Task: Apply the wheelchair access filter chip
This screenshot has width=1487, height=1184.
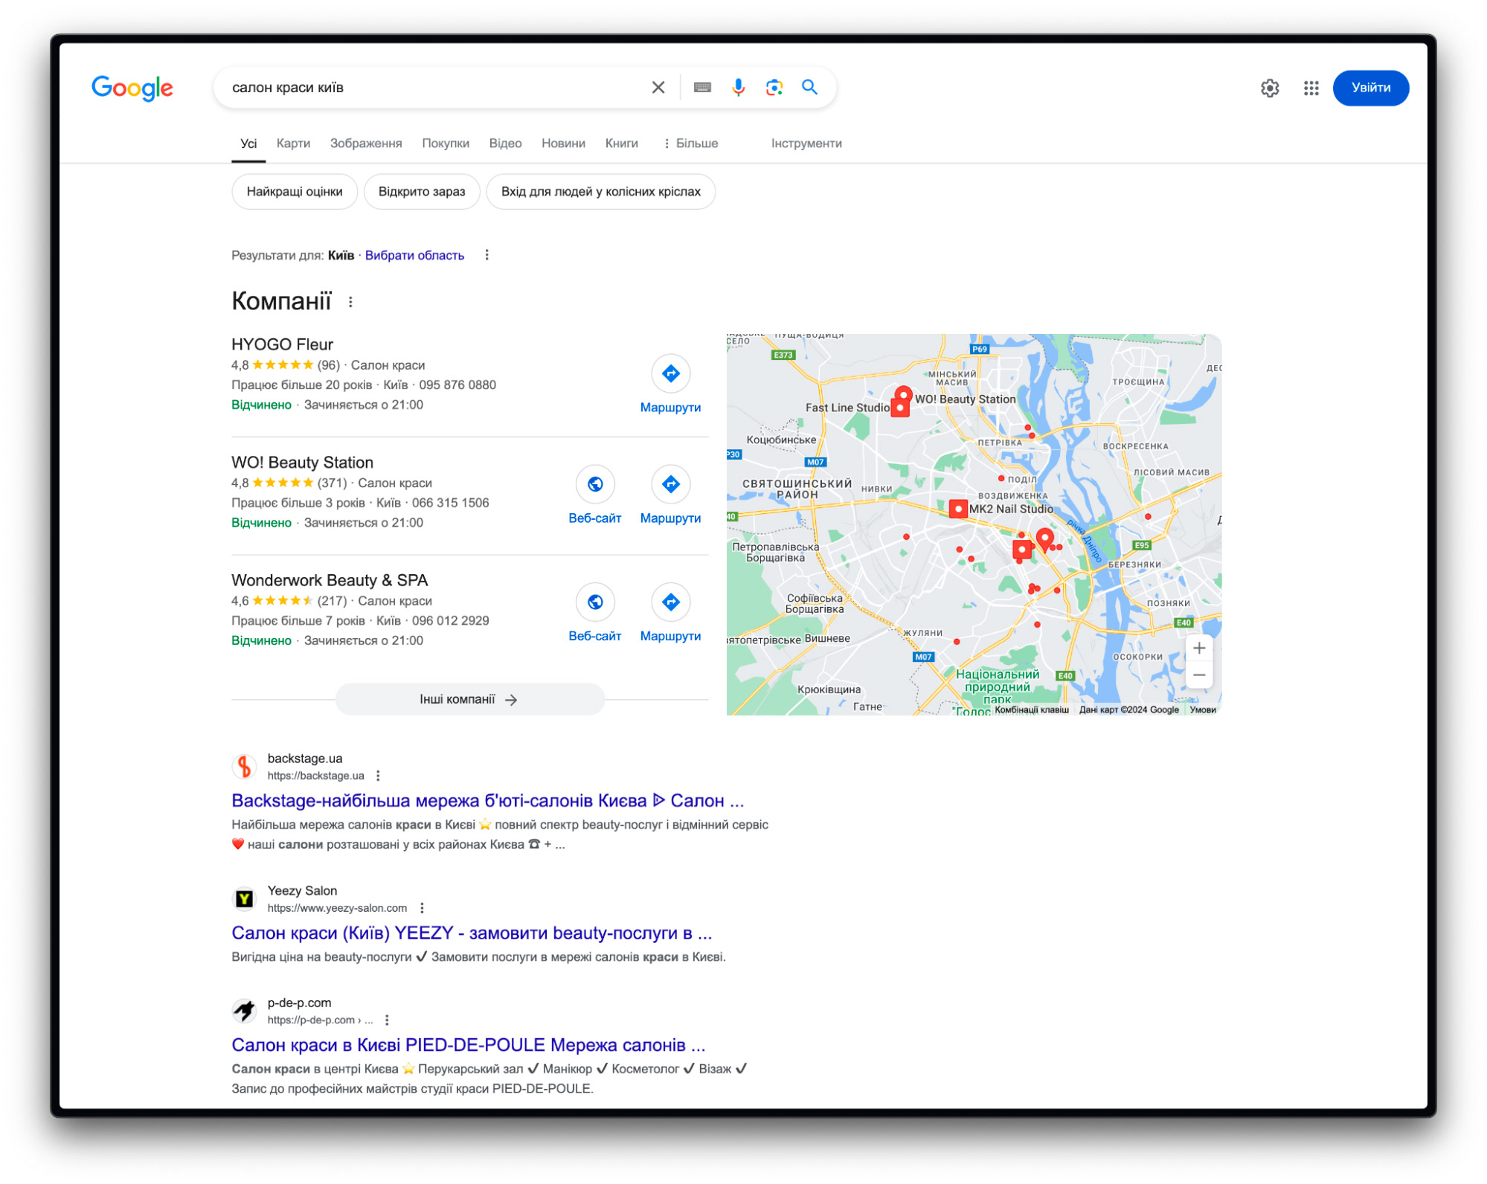Action: [600, 192]
